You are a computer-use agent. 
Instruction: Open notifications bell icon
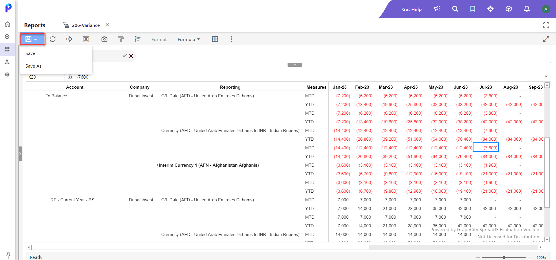(x=527, y=9)
